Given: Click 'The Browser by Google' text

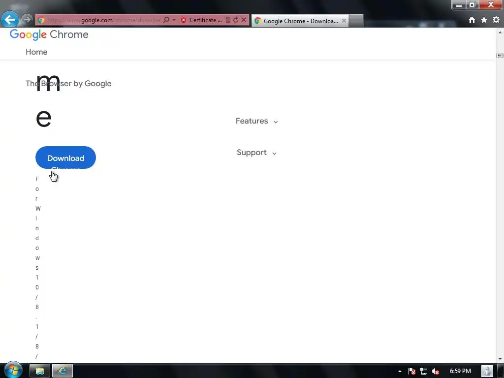Looking at the screenshot, I should pyautogui.click(x=68, y=84).
